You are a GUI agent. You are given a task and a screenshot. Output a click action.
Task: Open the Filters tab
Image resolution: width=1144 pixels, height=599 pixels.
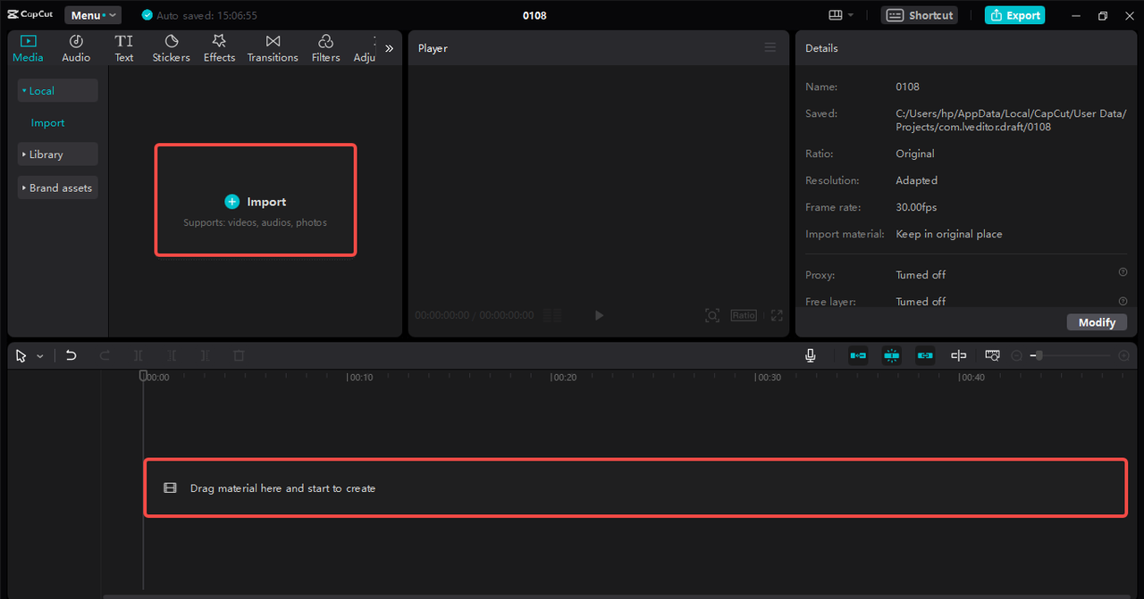pyautogui.click(x=325, y=48)
